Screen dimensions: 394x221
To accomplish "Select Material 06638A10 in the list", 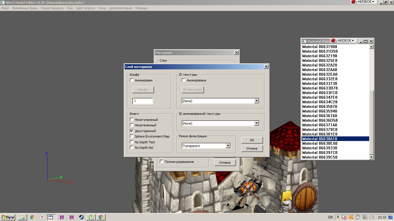I will (x=335, y=139).
